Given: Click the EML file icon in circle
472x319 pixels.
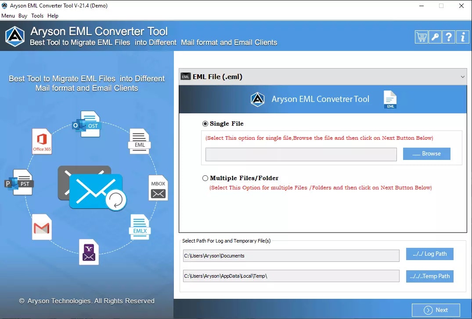Looking at the screenshot, I should tap(139, 141).
